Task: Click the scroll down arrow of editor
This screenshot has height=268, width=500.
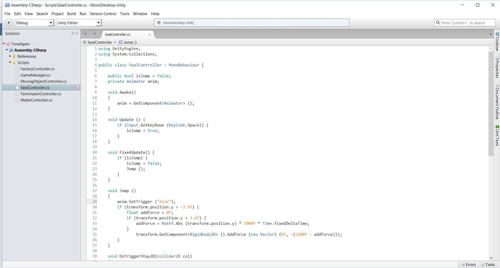Action: [x=491, y=258]
